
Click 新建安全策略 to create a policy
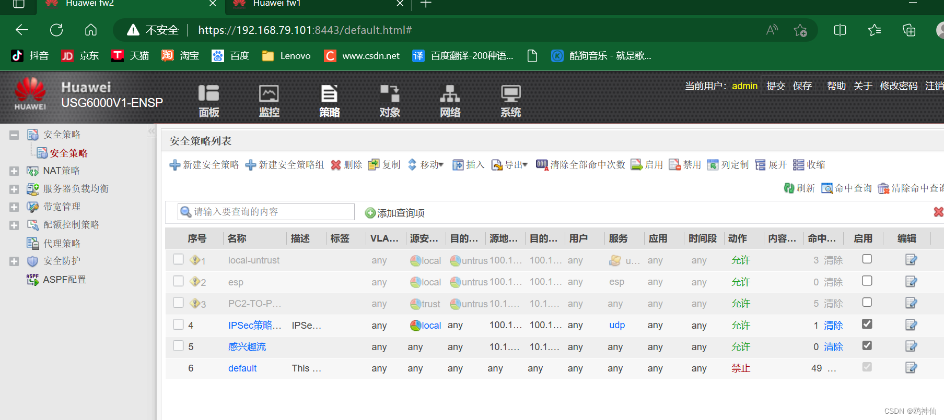point(204,165)
